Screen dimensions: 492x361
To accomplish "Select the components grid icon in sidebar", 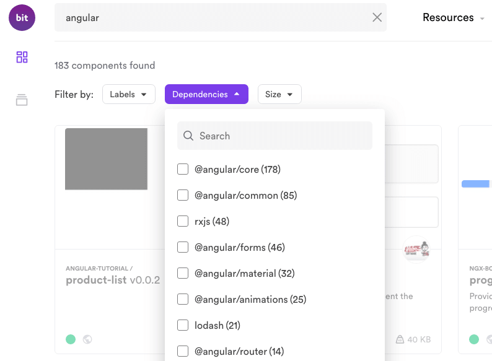I will [22, 57].
